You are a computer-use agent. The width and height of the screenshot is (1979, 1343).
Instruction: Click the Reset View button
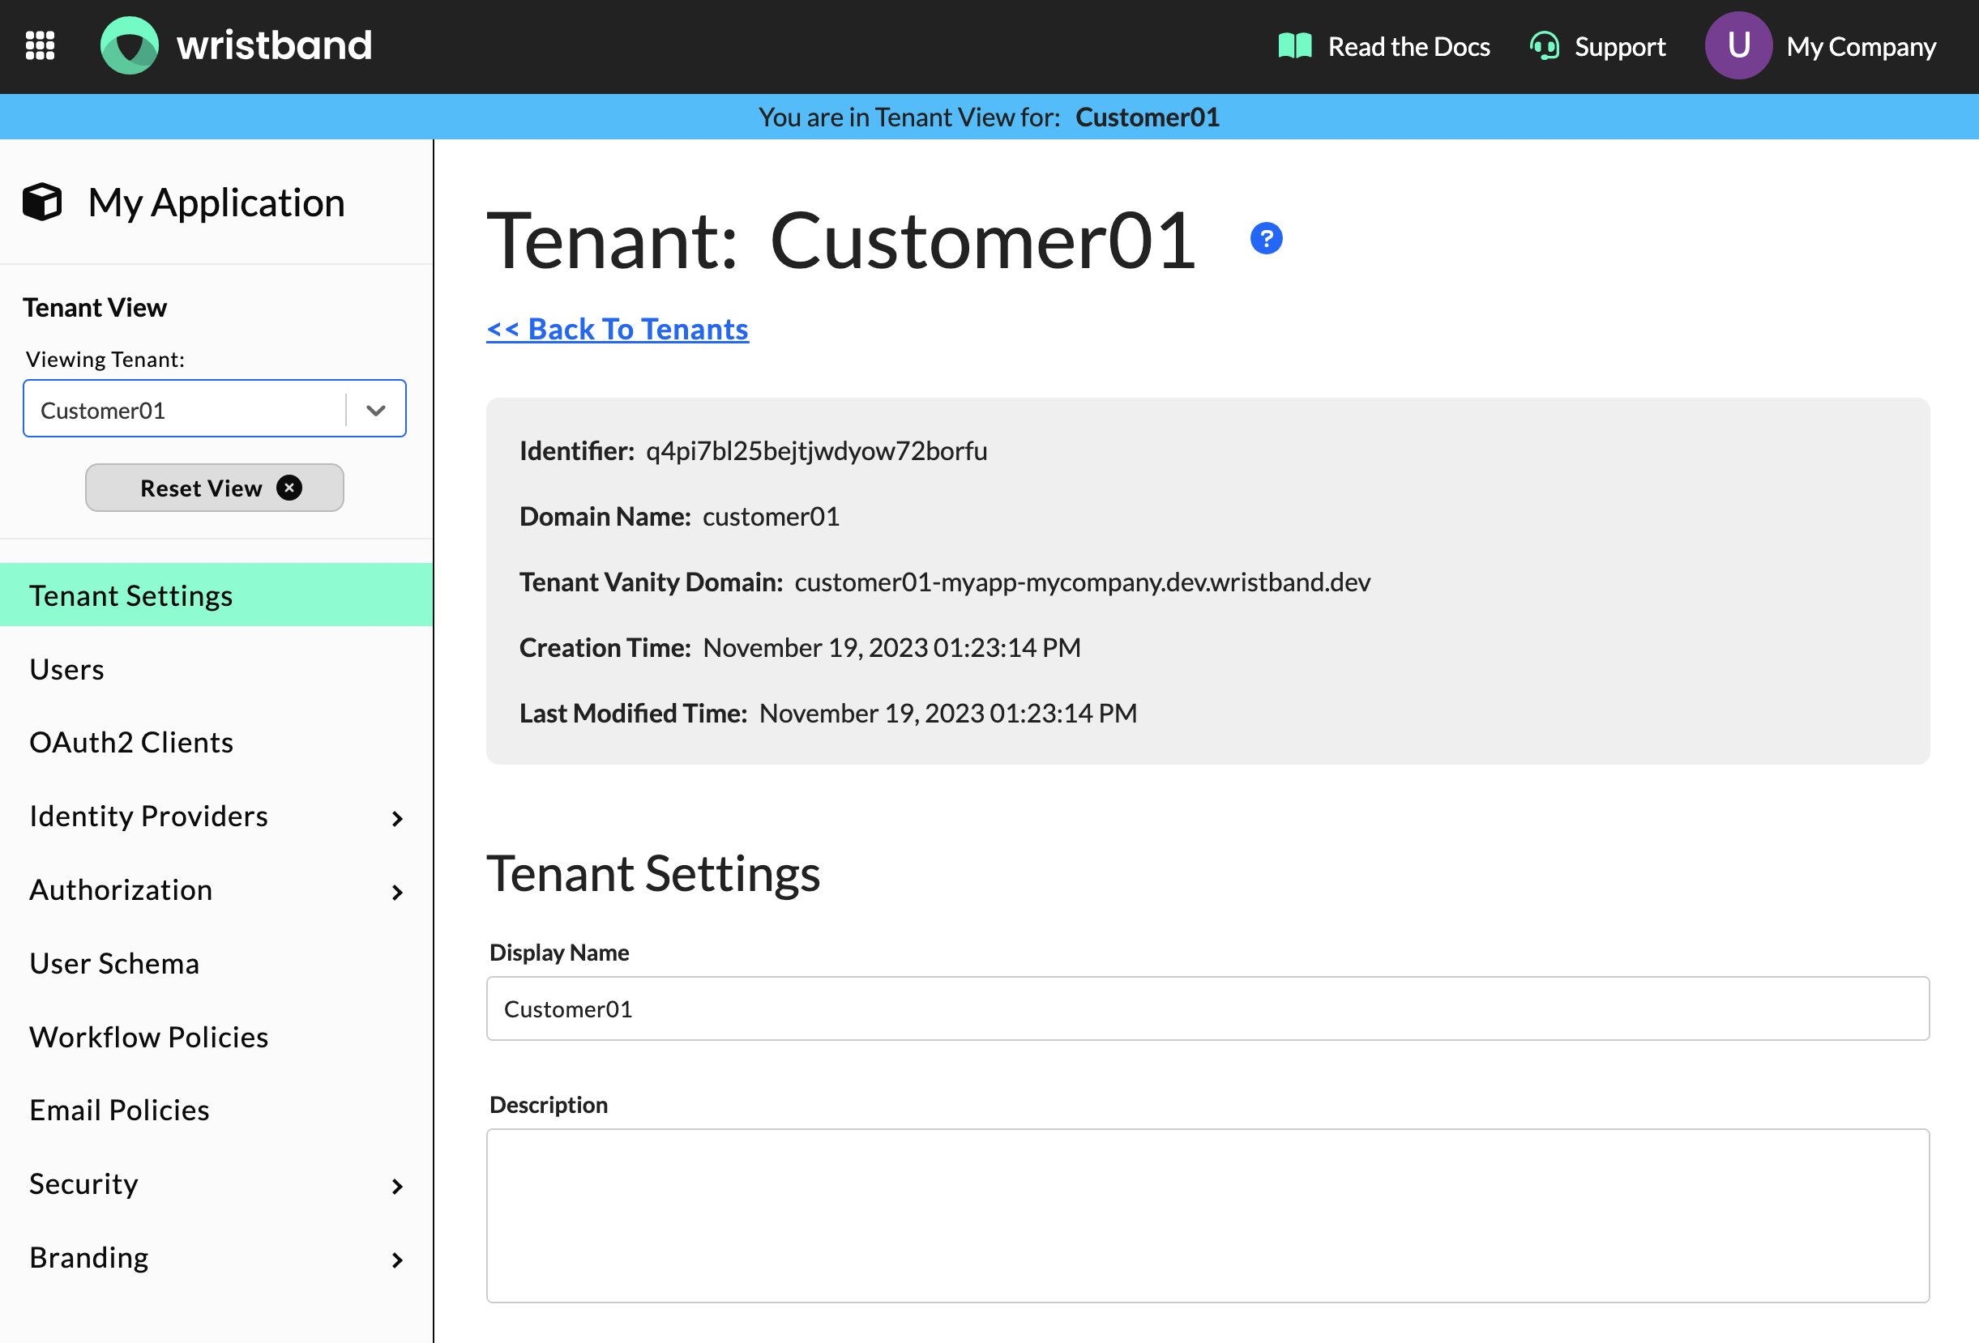coord(215,487)
